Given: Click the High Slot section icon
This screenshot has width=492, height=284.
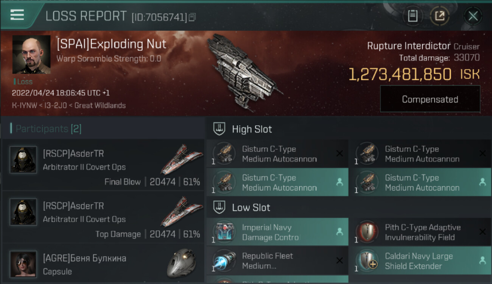Looking at the screenshot, I should (220, 129).
